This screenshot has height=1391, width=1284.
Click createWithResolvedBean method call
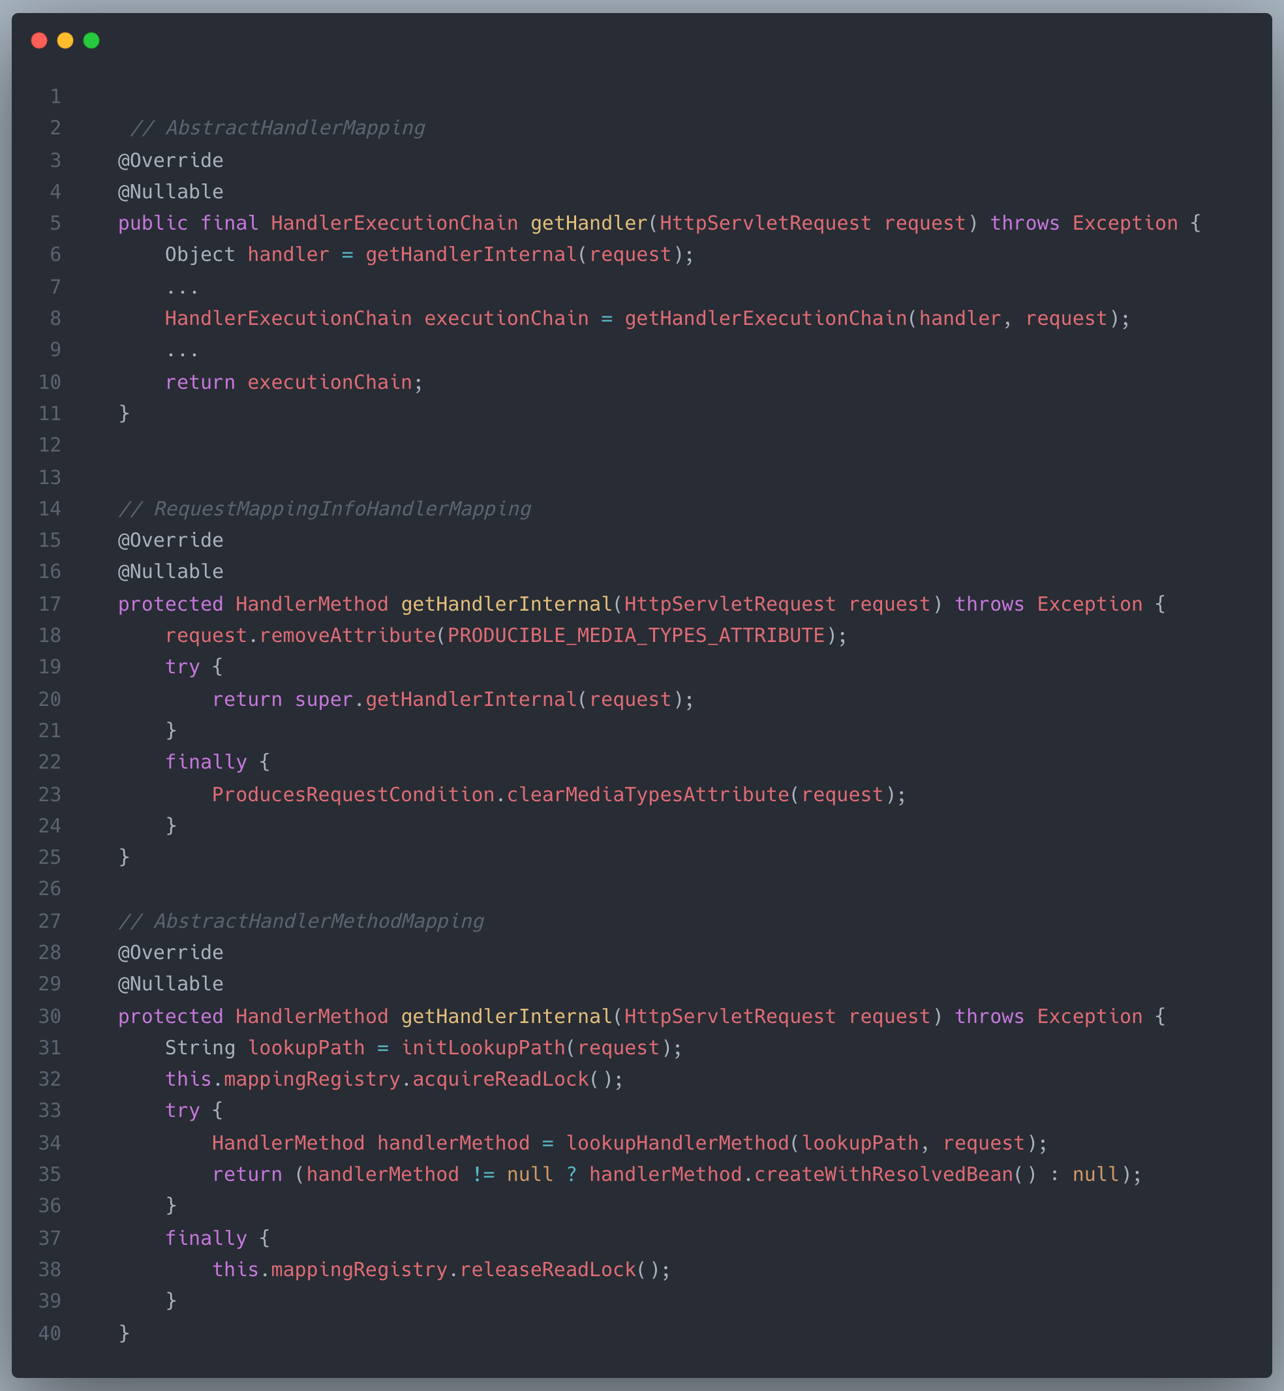[x=883, y=1174]
